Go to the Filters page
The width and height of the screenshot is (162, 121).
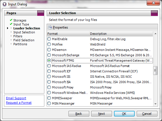(18, 36)
